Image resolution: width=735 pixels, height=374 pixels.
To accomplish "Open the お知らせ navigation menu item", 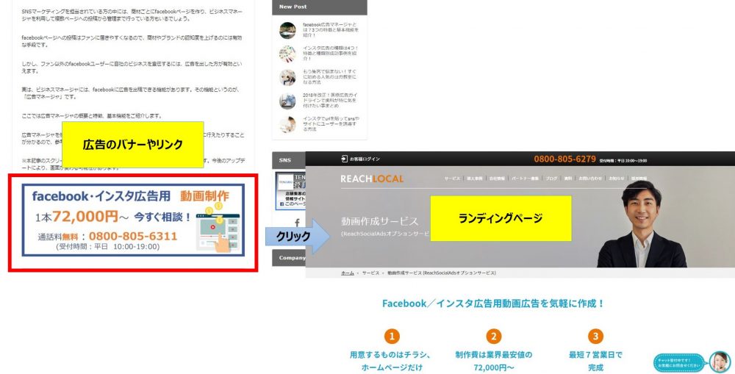I will (617, 179).
